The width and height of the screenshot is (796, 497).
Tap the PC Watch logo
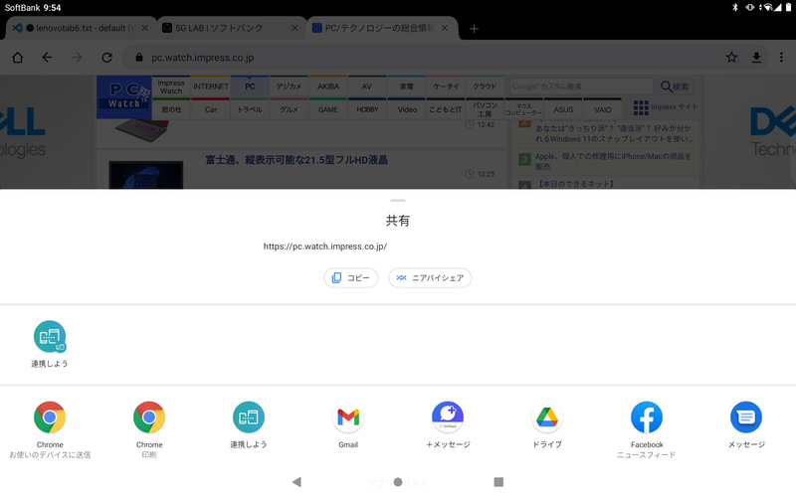[x=123, y=96]
